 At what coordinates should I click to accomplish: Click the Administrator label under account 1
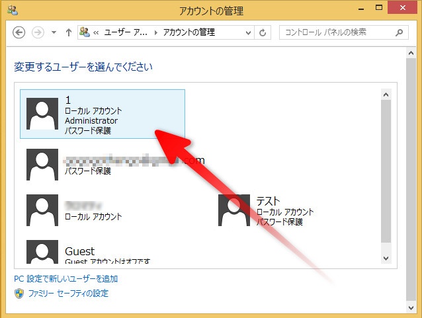pyautogui.click(x=91, y=121)
